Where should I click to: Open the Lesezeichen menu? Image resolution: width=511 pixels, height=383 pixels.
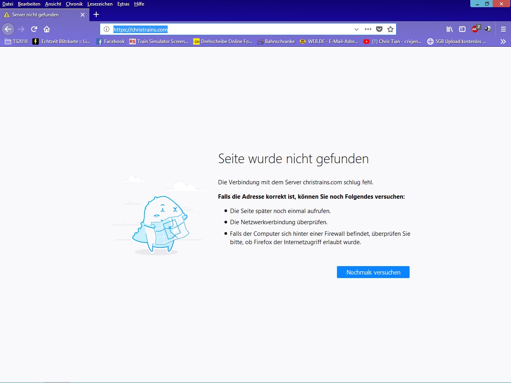[x=100, y=4]
